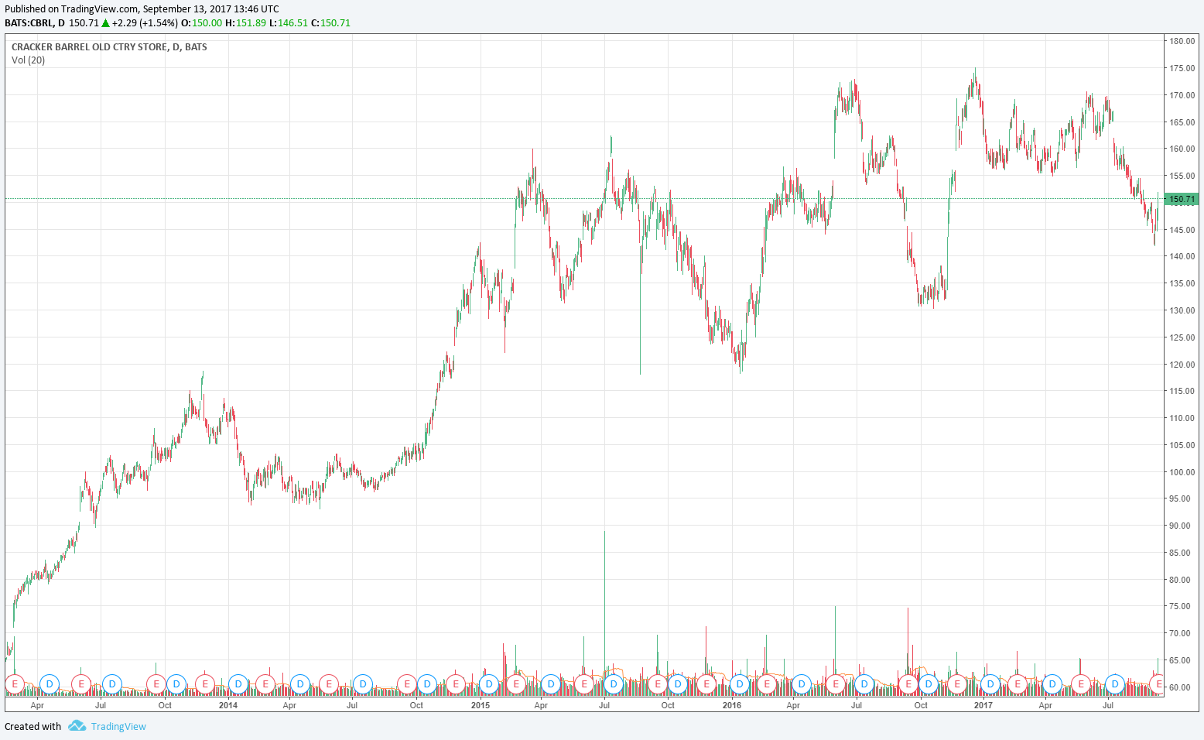
Task: Click the first earnings marker at far left
Action: [x=14, y=684]
